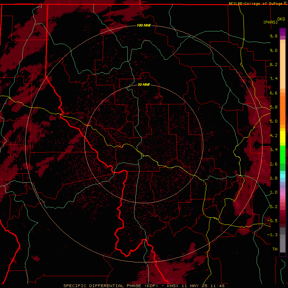
Task: Click the 9.8 value on the color scale
Action: pos(274,36)
